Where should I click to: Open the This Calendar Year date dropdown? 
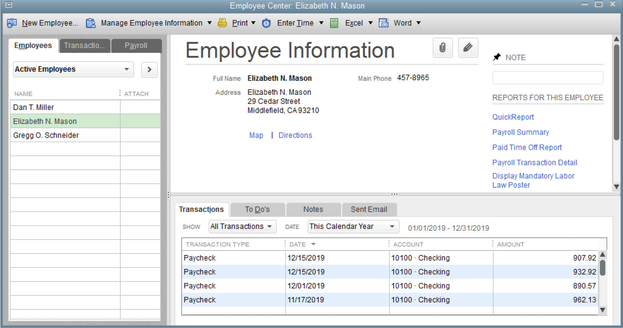click(x=354, y=227)
